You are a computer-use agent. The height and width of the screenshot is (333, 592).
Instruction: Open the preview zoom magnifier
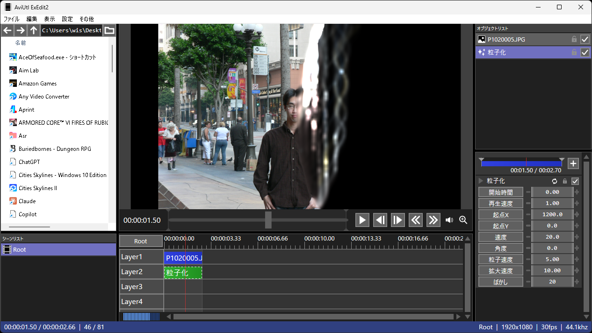(463, 220)
